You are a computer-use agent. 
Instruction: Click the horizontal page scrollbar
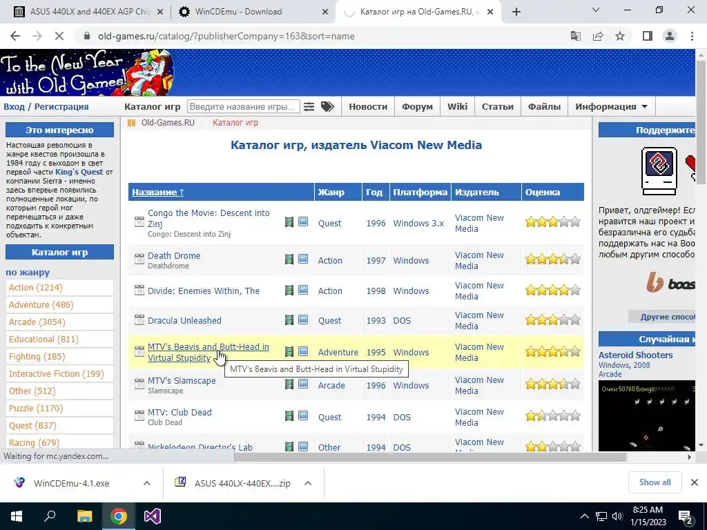tap(429, 457)
